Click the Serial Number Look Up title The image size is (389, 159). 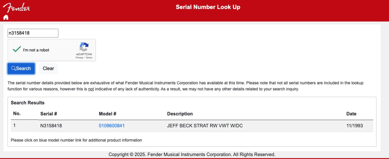click(x=208, y=7)
